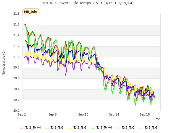The height and width of the screenshot is (133, 177).
Task: Toggle the Tul2_Tw+4 legend entry
Action: [30, 127]
